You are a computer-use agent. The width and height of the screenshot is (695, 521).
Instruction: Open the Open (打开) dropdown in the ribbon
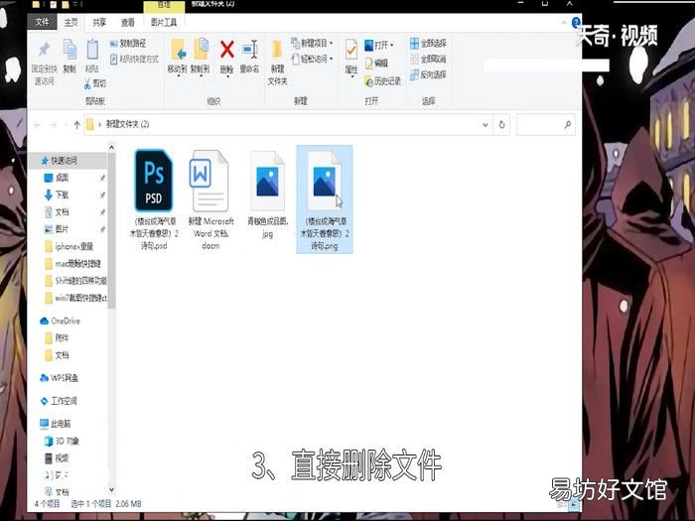point(379,46)
